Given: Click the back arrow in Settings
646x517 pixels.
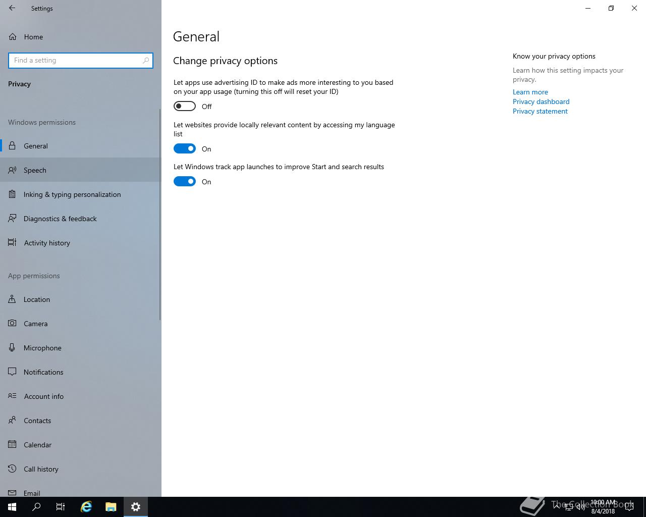Looking at the screenshot, I should 12,8.
